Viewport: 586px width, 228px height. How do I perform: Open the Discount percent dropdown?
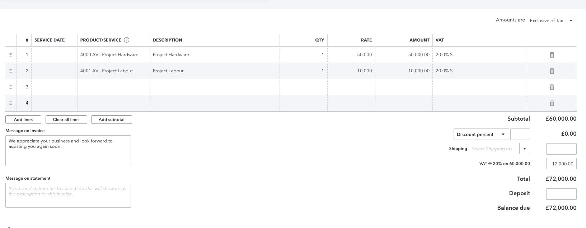pyautogui.click(x=481, y=134)
